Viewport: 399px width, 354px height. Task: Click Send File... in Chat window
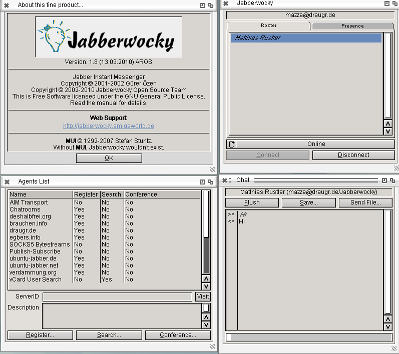tap(365, 202)
